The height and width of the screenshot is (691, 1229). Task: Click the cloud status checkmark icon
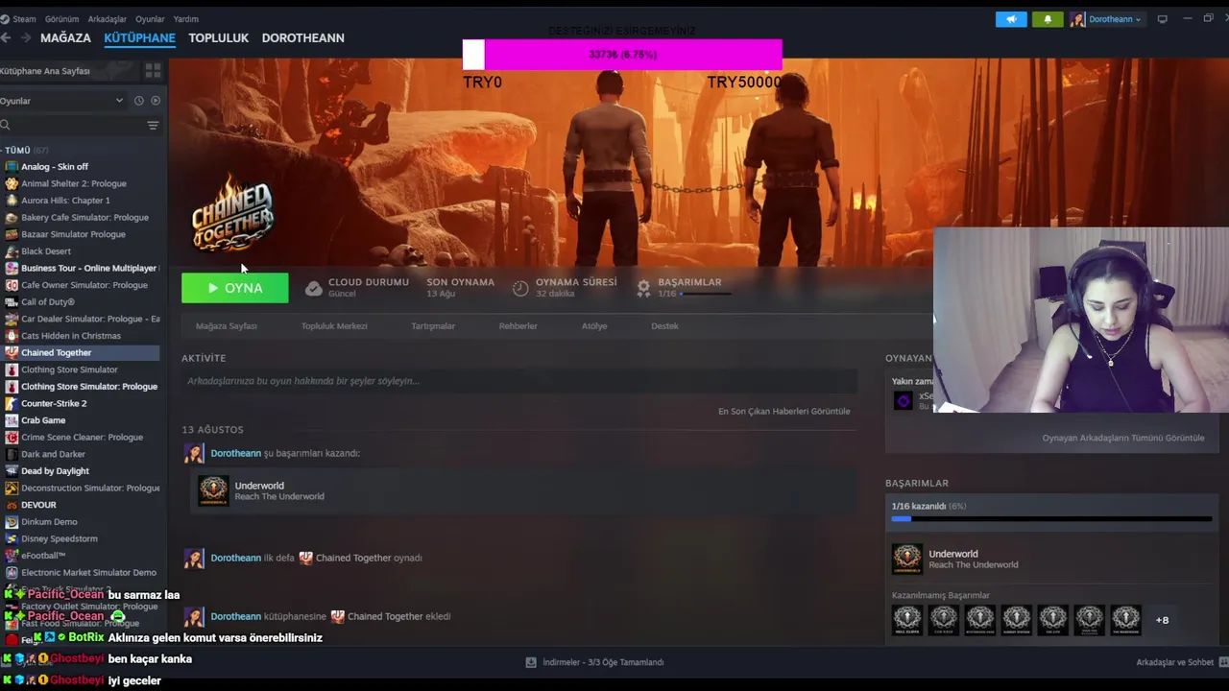[x=313, y=288]
